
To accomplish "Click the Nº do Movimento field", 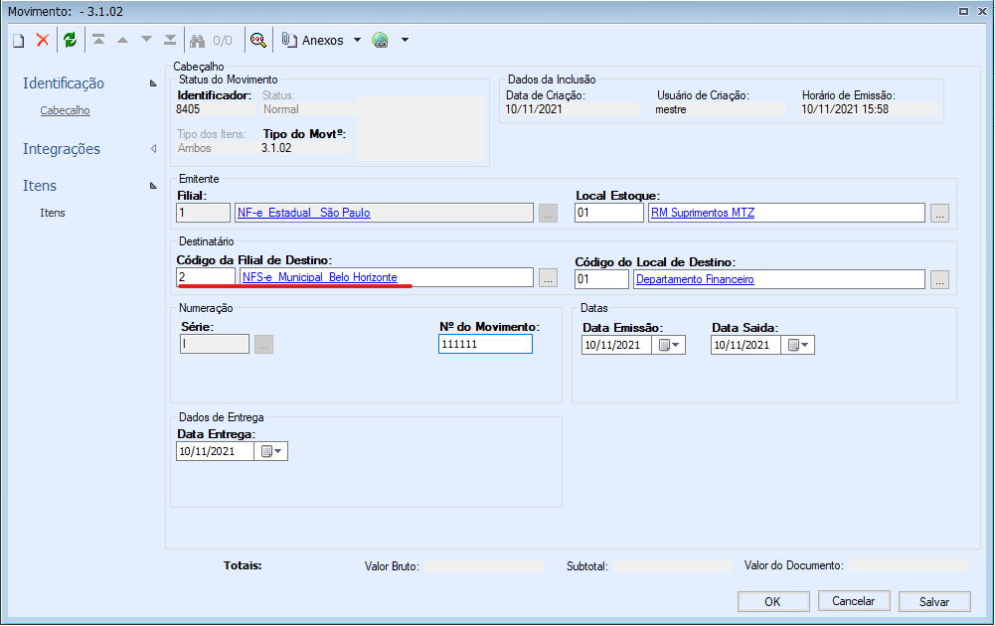I will [485, 344].
